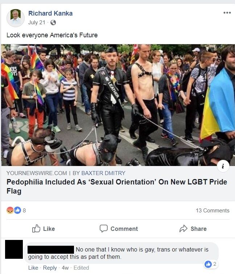Click the blue like reaction icon
Image resolution: width=235 pixels, height=274 pixels.
pos(17,210)
